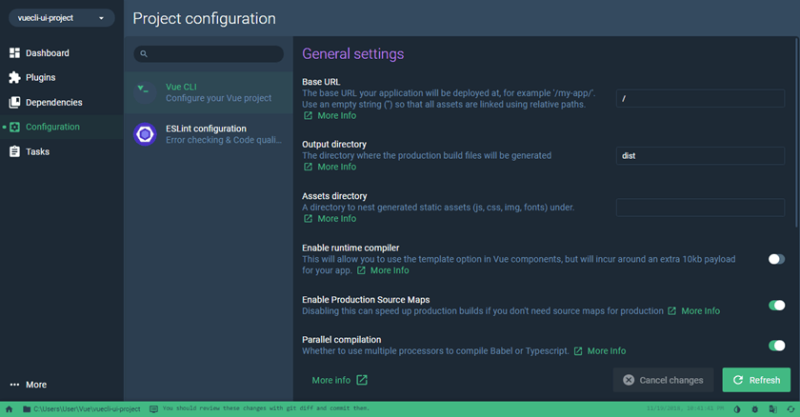This screenshot has height=417, width=800.
Task: Click the Plugins puzzle piece icon
Action: pyautogui.click(x=15, y=77)
